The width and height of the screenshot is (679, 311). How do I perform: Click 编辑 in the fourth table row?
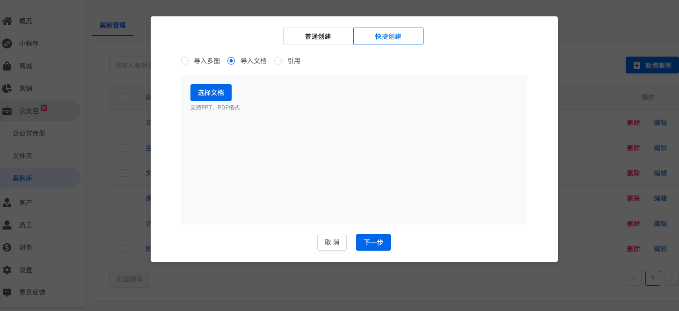660,198
